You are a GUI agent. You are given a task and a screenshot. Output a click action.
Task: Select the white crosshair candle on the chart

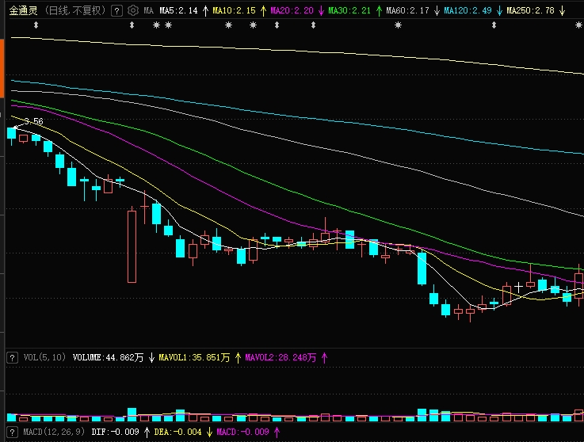[x=518, y=287]
